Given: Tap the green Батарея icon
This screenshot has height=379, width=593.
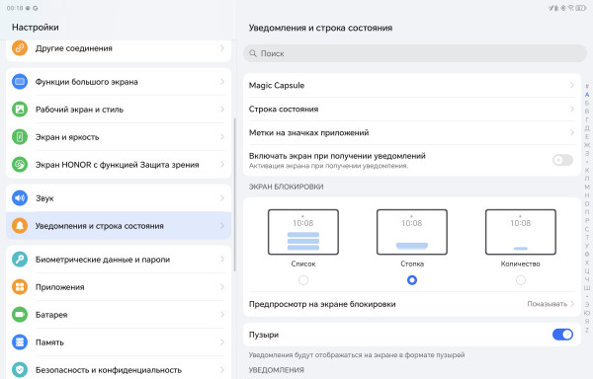Looking at the screenshot, I should coord(20,314).
